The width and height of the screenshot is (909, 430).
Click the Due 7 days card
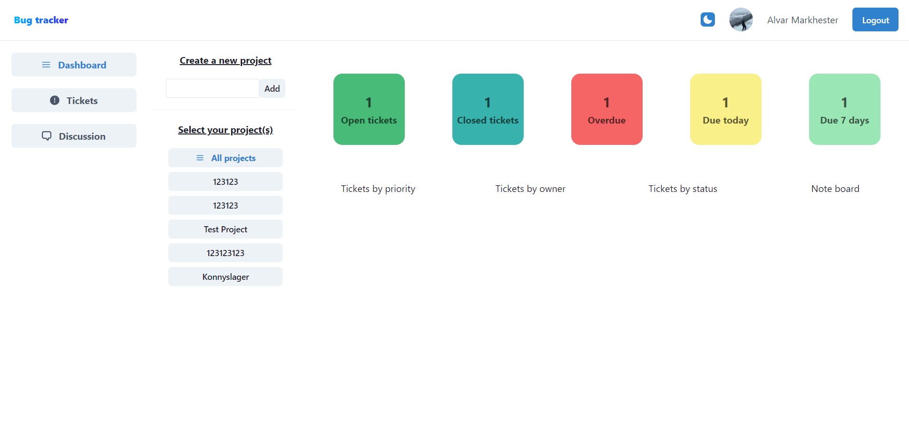click(x=845, y=109)
